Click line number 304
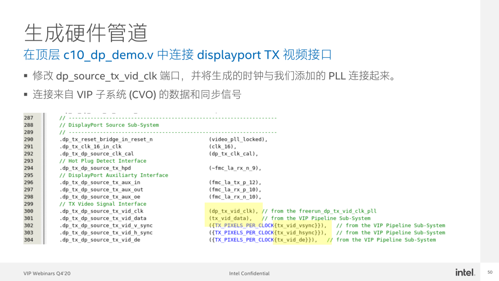The width and height of the screenshot is (499, 281). click(28, 239)
